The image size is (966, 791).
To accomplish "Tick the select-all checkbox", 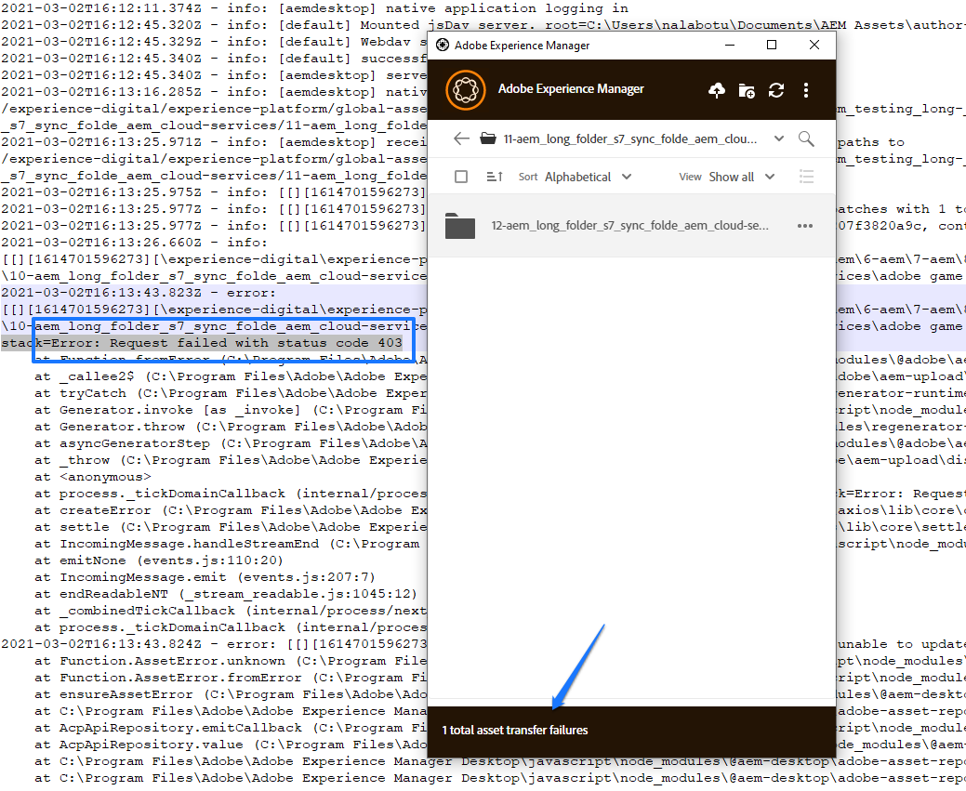I will 461,177.
